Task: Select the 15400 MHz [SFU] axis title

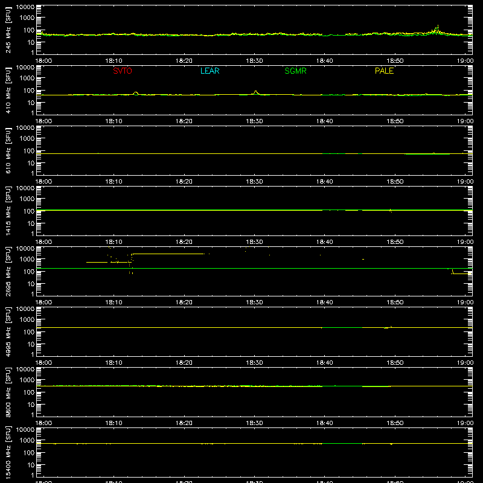Action: coord(8,453)
